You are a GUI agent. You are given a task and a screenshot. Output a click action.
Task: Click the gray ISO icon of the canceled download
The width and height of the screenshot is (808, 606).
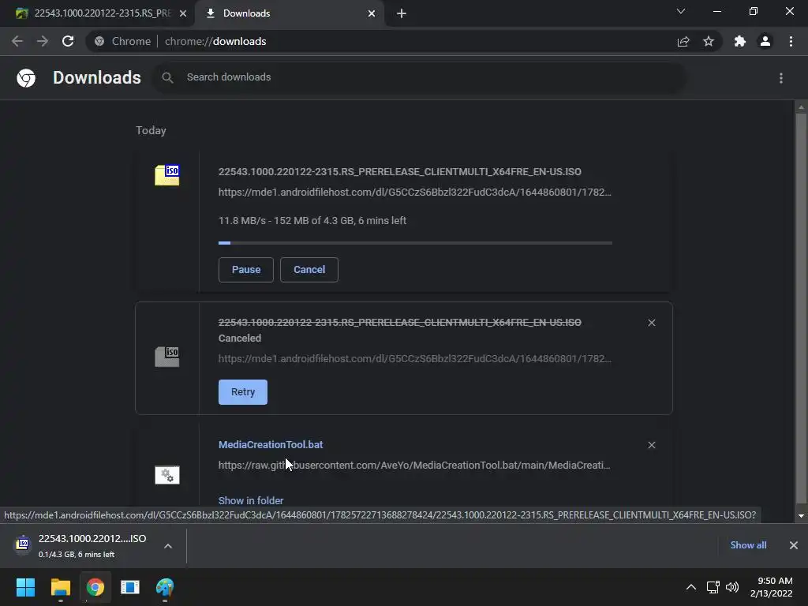167,357
